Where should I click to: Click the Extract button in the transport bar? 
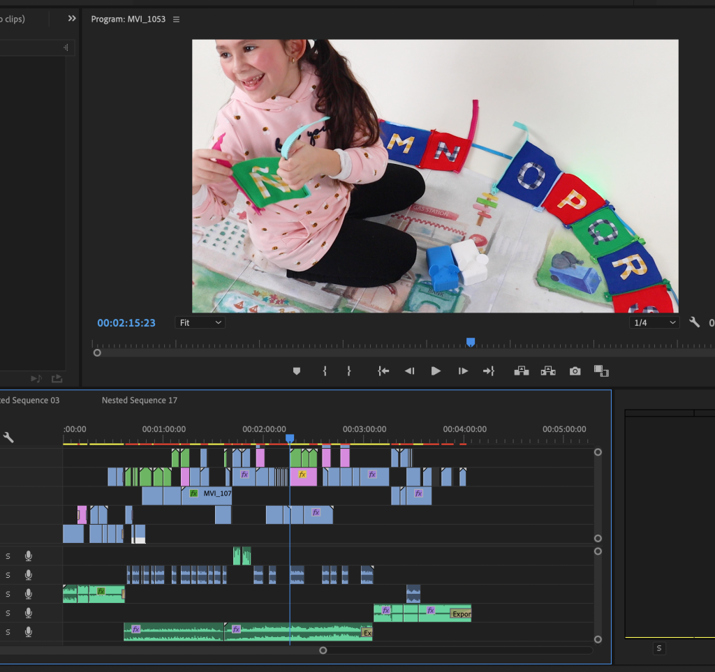pos(548,371)
